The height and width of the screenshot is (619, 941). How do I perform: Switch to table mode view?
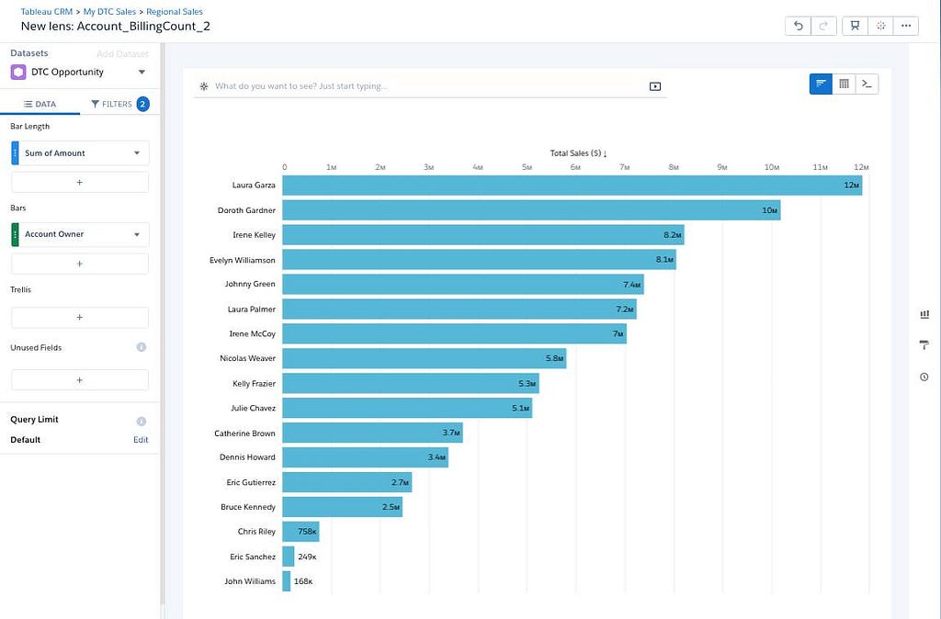[x=844, y=84]
